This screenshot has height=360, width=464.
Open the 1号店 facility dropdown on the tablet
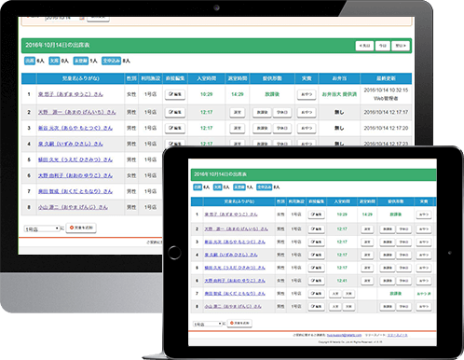click(208, 324)
